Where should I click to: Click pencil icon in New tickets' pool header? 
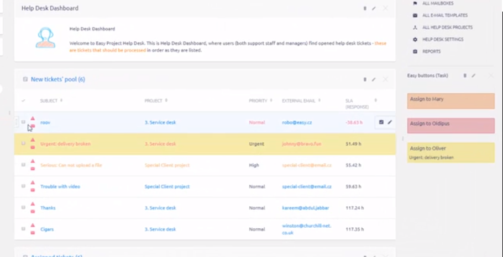pos(374,79)
